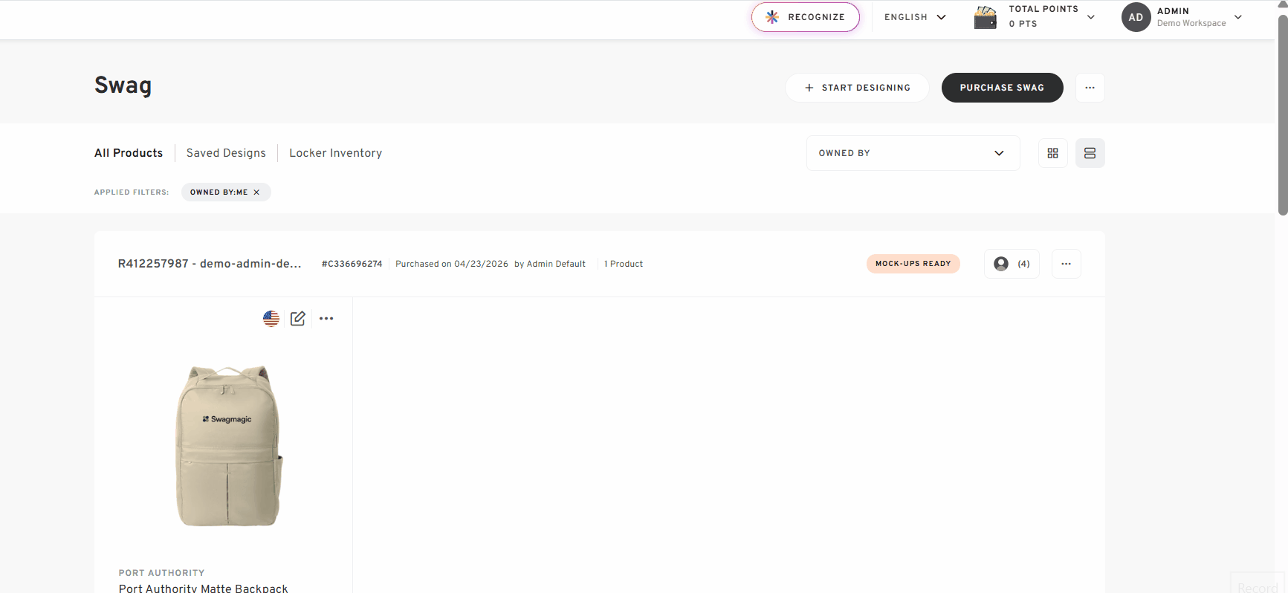1288x593 pixels.
Task: Click Purchased on 04/23/2026 text
Action: coord(452,264)
